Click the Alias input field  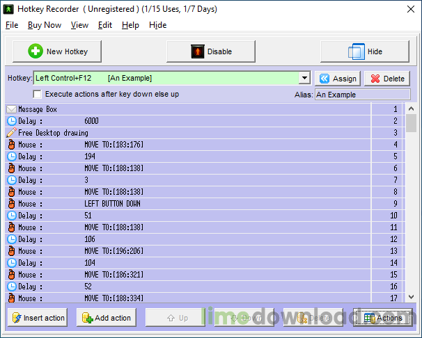[362, 95]
